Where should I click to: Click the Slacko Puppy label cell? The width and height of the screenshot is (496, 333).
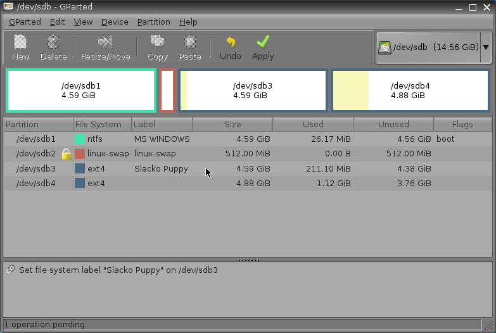point(162,169)
